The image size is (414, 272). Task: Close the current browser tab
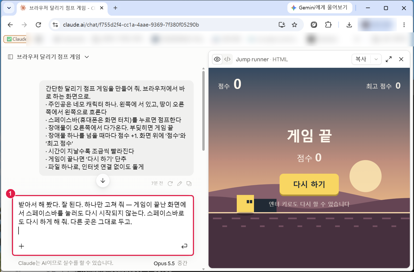[102, 8]
